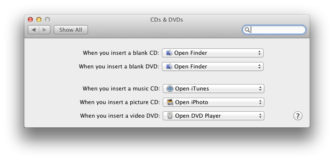
Task: Change the picture CD action popup
Action: (x=214, y=102)
